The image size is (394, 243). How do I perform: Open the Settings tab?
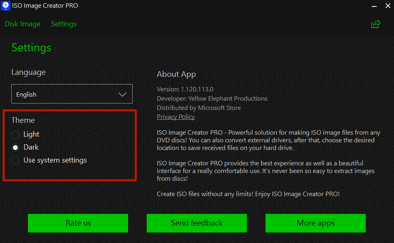63,24
